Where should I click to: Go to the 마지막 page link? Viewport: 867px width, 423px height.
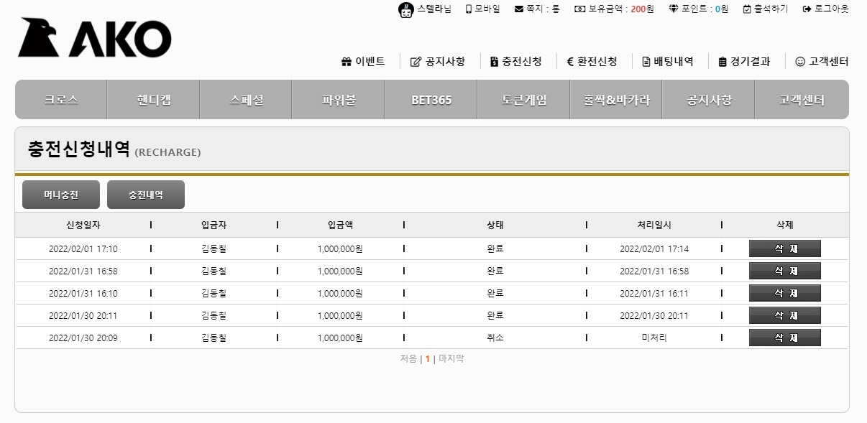451,359
